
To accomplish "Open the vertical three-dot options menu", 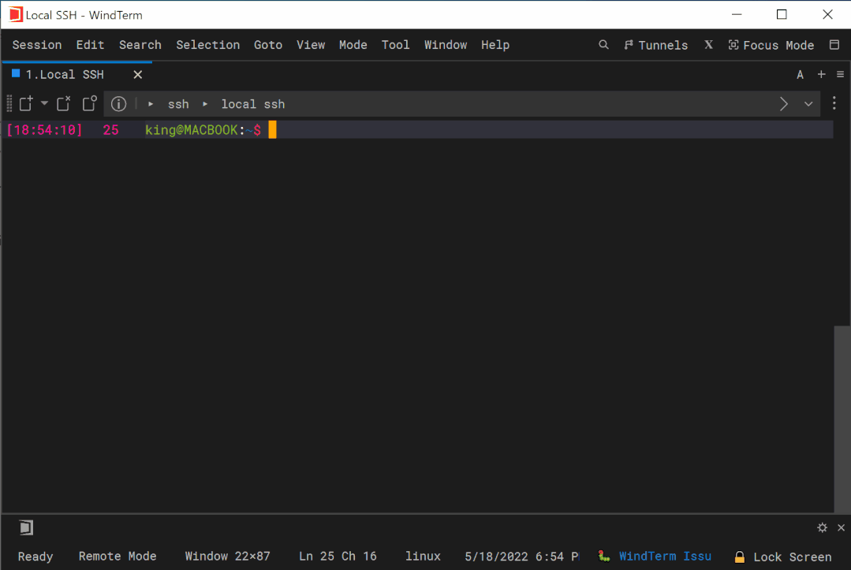I will 834,103.
